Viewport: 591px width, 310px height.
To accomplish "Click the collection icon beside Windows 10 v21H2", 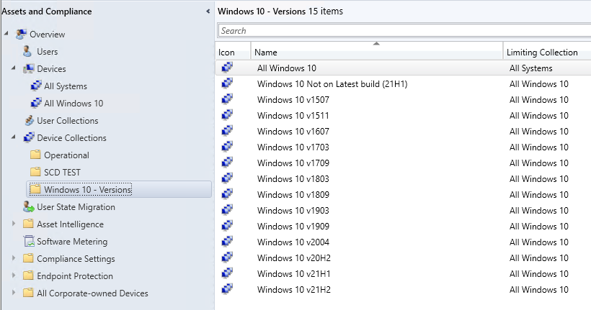I will tap(227, 289).
